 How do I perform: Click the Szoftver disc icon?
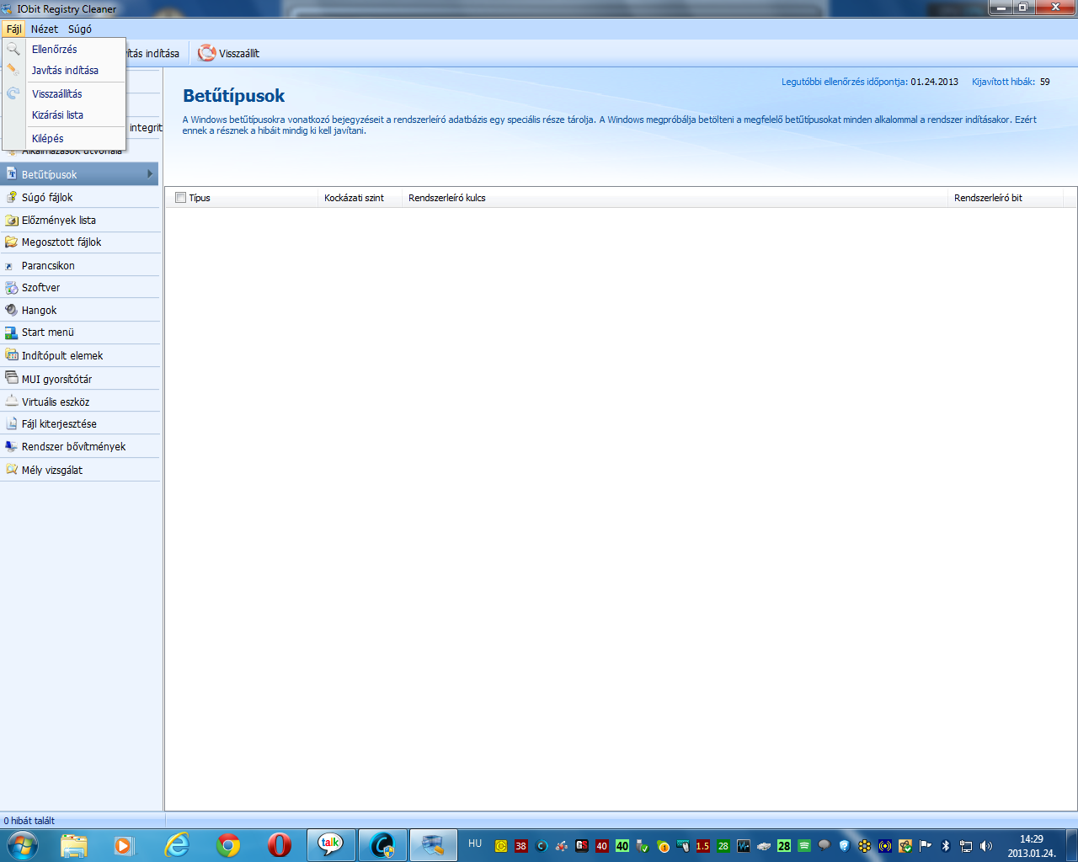coord(12,287)
